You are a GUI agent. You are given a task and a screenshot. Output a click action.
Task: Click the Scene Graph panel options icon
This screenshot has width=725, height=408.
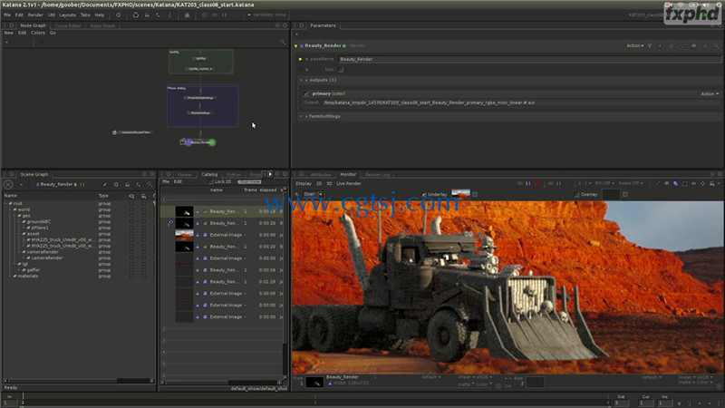tap(12, 174)
